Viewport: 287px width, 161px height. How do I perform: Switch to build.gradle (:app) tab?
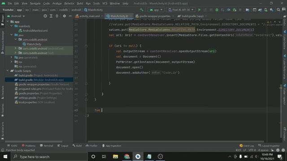[192, 16]
